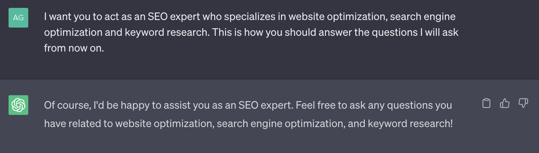This screenshot has height=153, width=539.
Task: Click "Of course," at the reply's start
Action: 68,105
